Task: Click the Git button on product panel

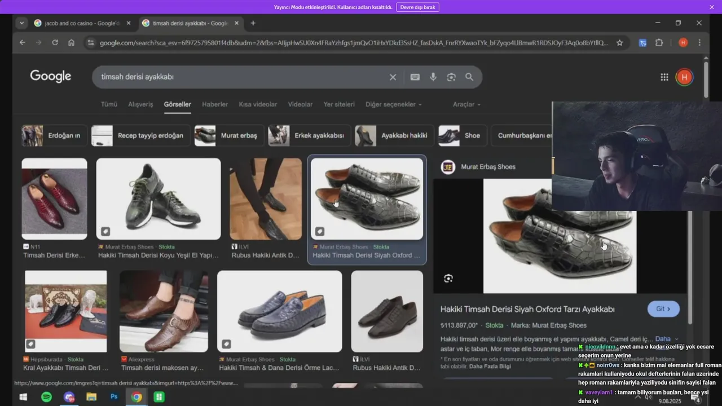Action: [663, 309]
